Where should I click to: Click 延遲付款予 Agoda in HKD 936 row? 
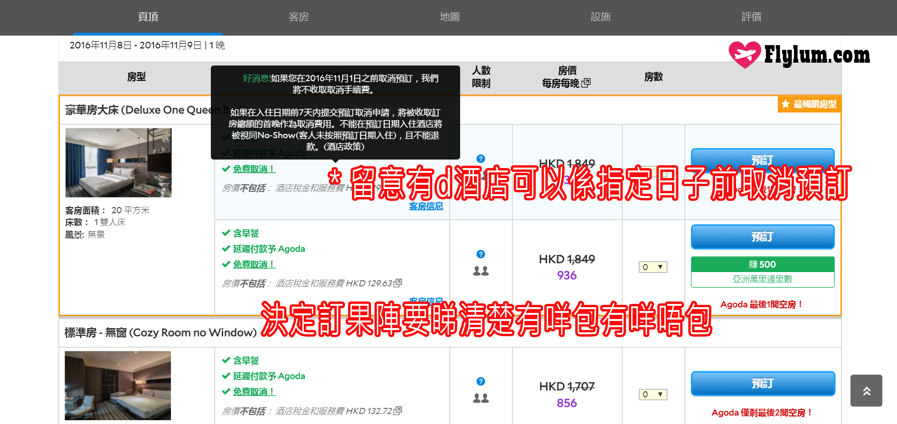point(269,249)
